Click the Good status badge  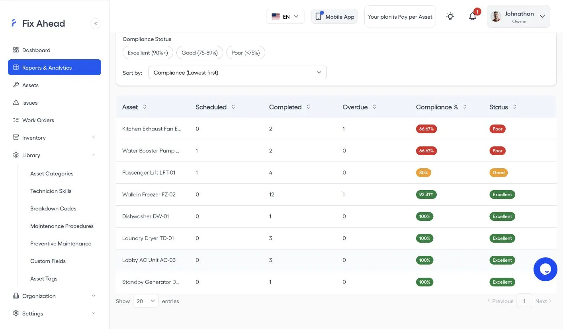[498, 173]
